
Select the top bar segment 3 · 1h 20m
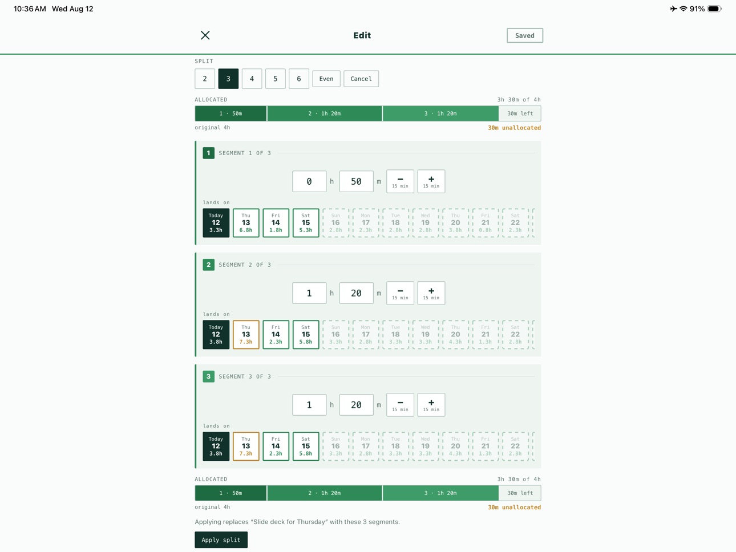pos(440,113)
